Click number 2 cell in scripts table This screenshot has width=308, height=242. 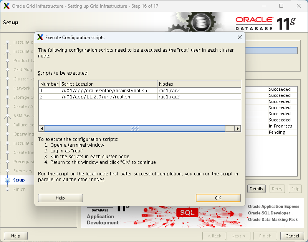click(x=49, y=97)
